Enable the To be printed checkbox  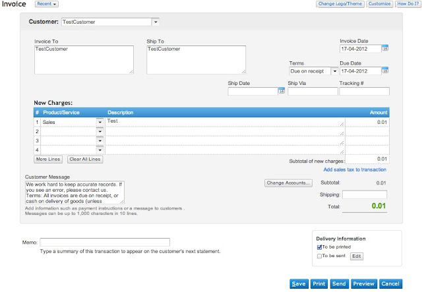click(x=320, y=247)
